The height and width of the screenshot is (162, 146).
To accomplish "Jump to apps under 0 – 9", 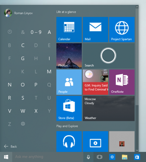I will 36,32.
